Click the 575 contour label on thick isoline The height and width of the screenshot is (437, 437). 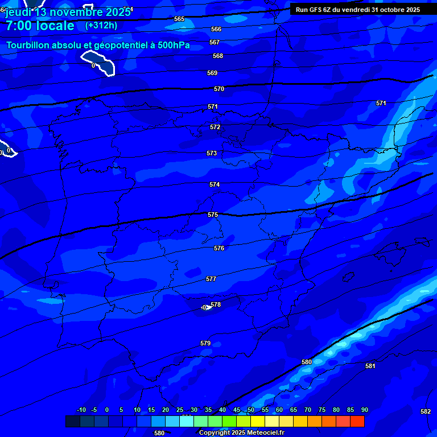tap(213, 215)
